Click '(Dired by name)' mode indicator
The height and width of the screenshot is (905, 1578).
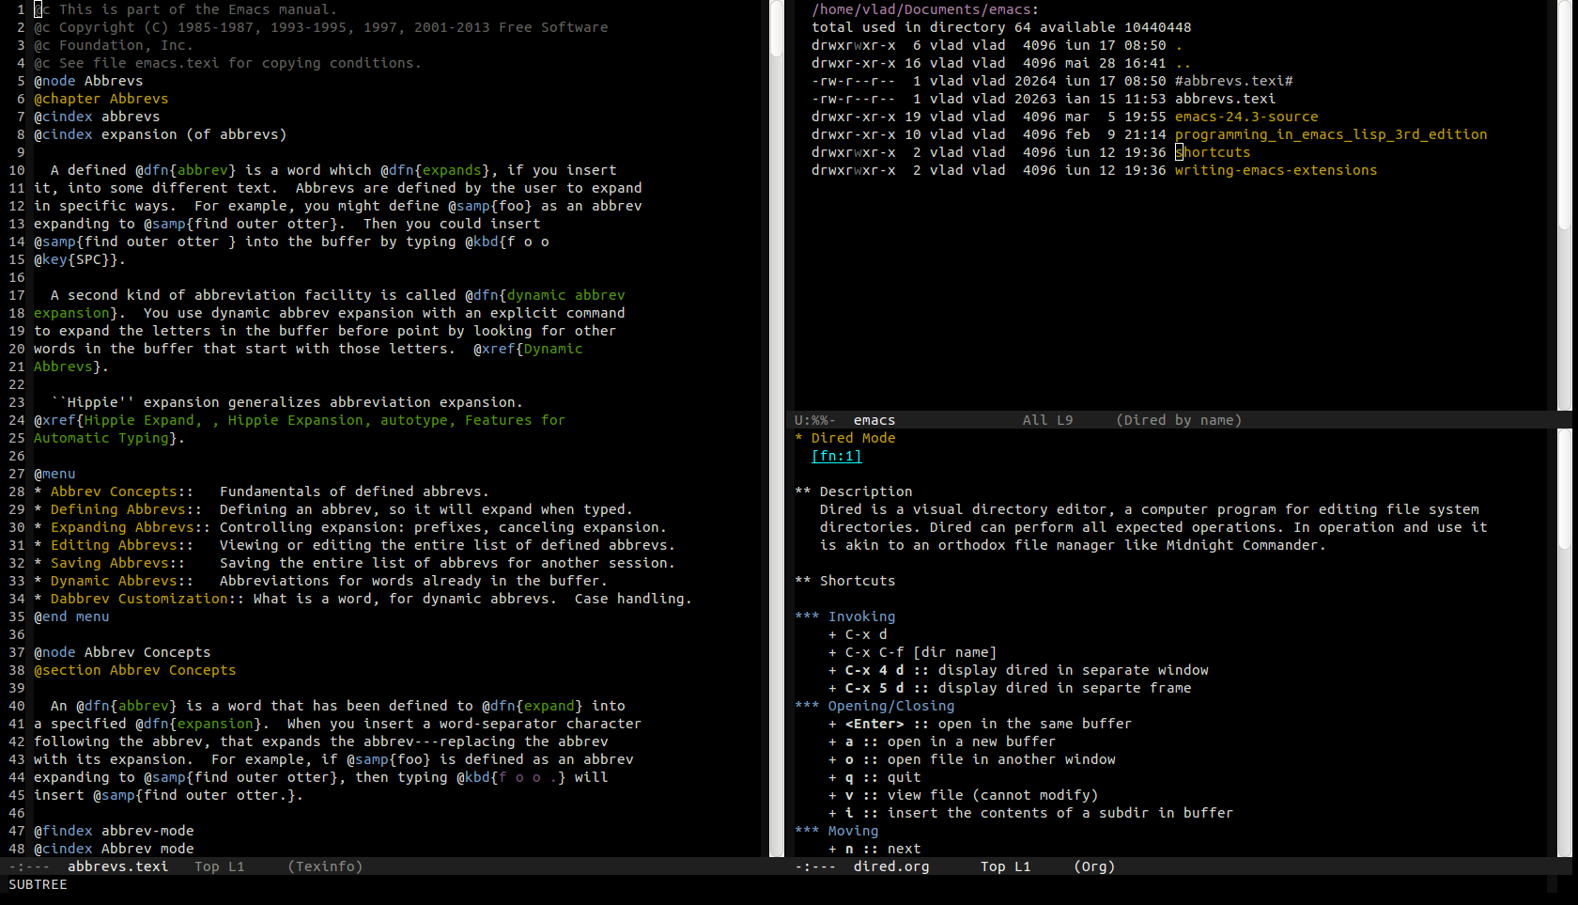1179,420
